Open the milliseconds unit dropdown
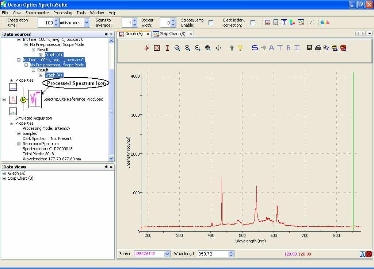This screenshot has width=374, height=269. (87, 23)
